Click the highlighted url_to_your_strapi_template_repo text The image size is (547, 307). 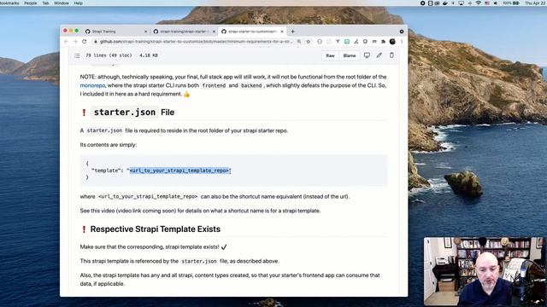click(x=179, y=171)
